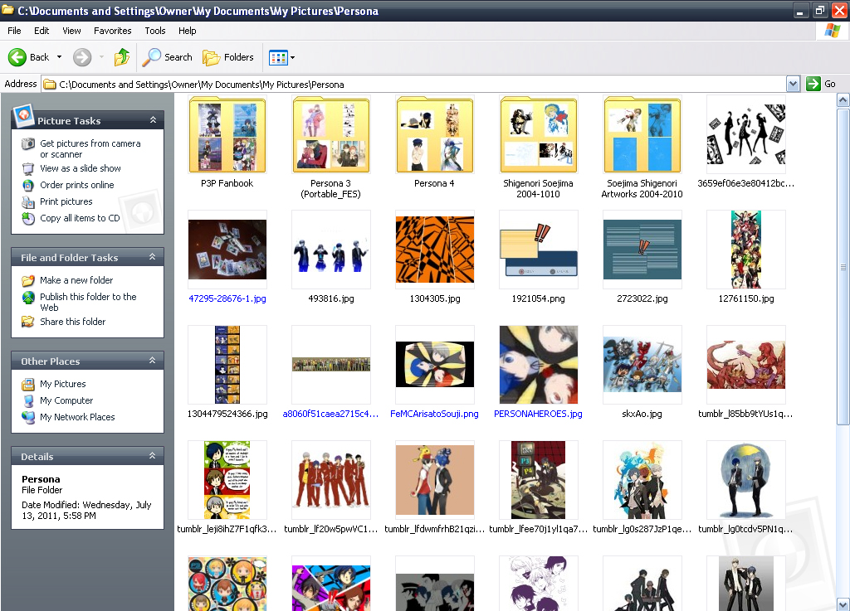The width and height of the screenshot is (850, 611).
Task: Select the skxAo.jpg thumbnail
Action: click(x=642, y=365)
